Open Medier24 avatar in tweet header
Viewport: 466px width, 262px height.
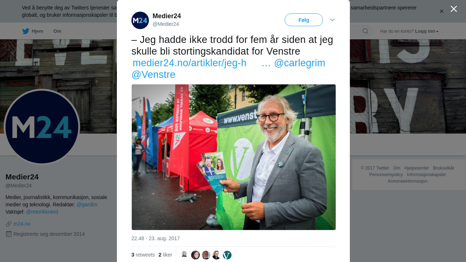pyautogui.click(x=140, y=20)
